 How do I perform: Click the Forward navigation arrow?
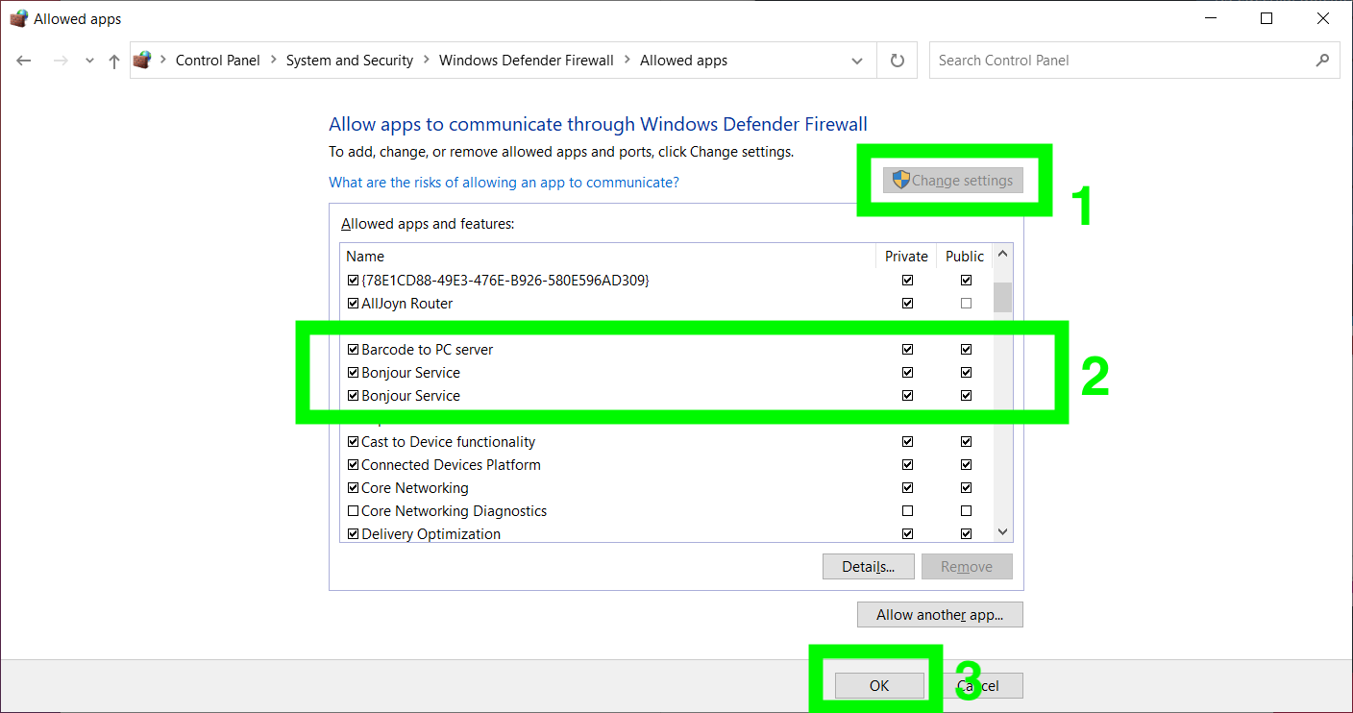[61, 61]
